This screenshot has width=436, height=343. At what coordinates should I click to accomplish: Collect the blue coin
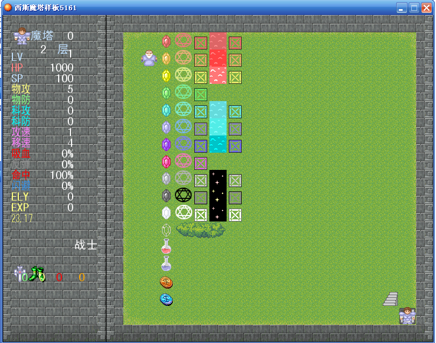point(166,299)
